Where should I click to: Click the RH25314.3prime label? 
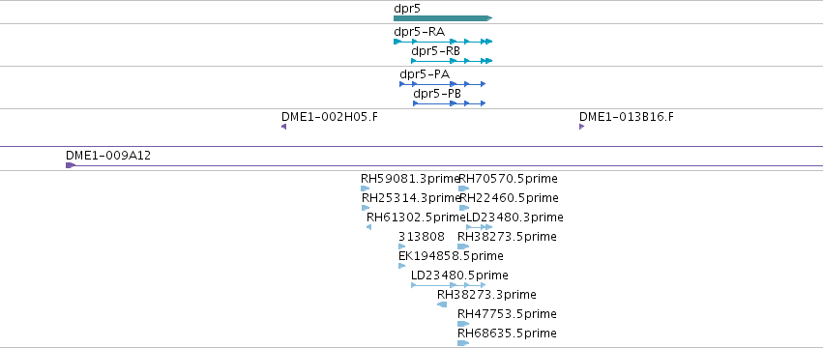coord(411,198)
